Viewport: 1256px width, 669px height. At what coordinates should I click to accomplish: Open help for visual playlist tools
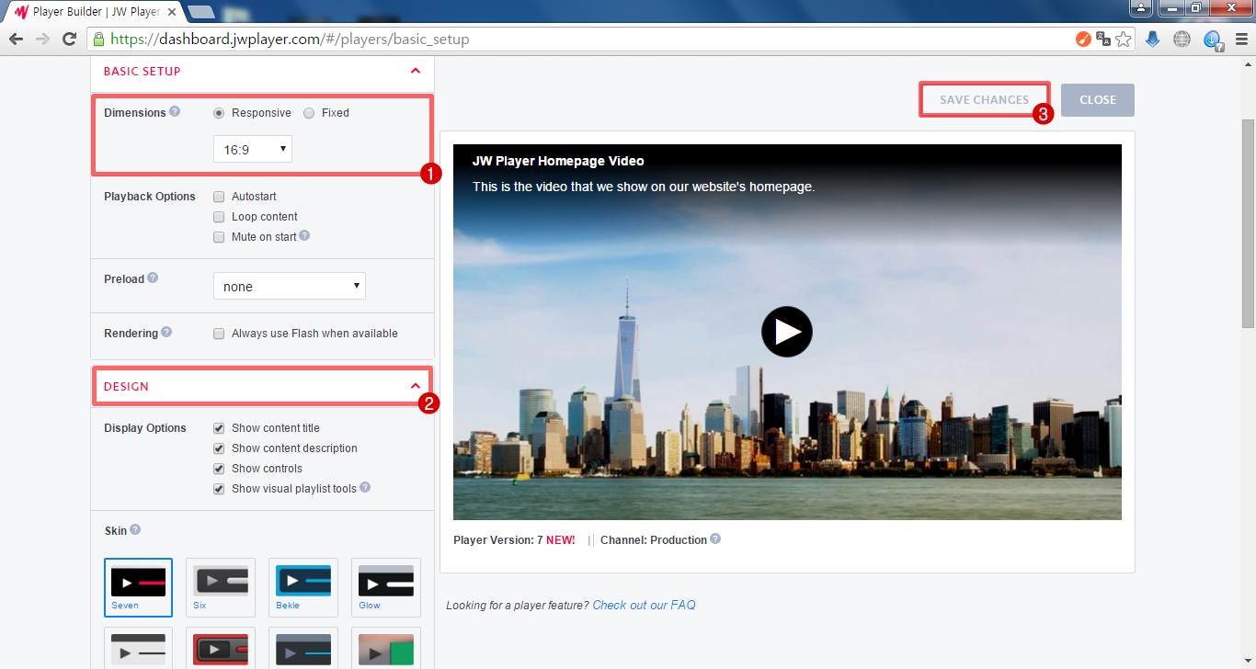tap(365, 487)
